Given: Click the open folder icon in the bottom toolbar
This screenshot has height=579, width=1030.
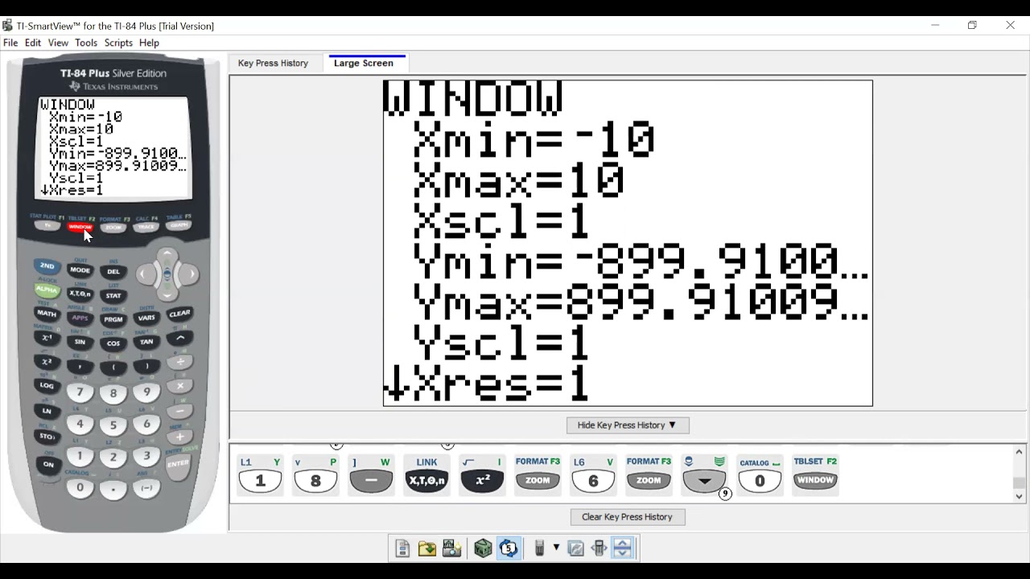Looking at the screenshot, I should pyautogui.click(x=427, y=548).
